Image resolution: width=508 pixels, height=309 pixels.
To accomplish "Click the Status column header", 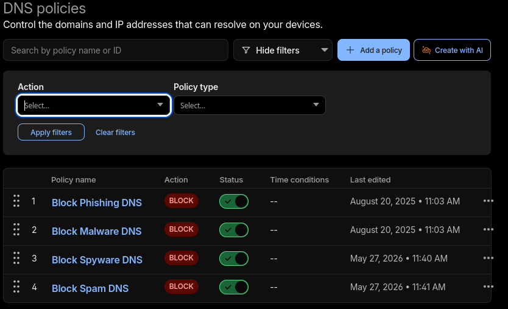I will coord(231,179).
